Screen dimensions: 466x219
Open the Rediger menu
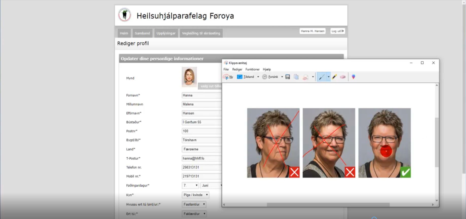pyautogui.click(x=237, y=69)
